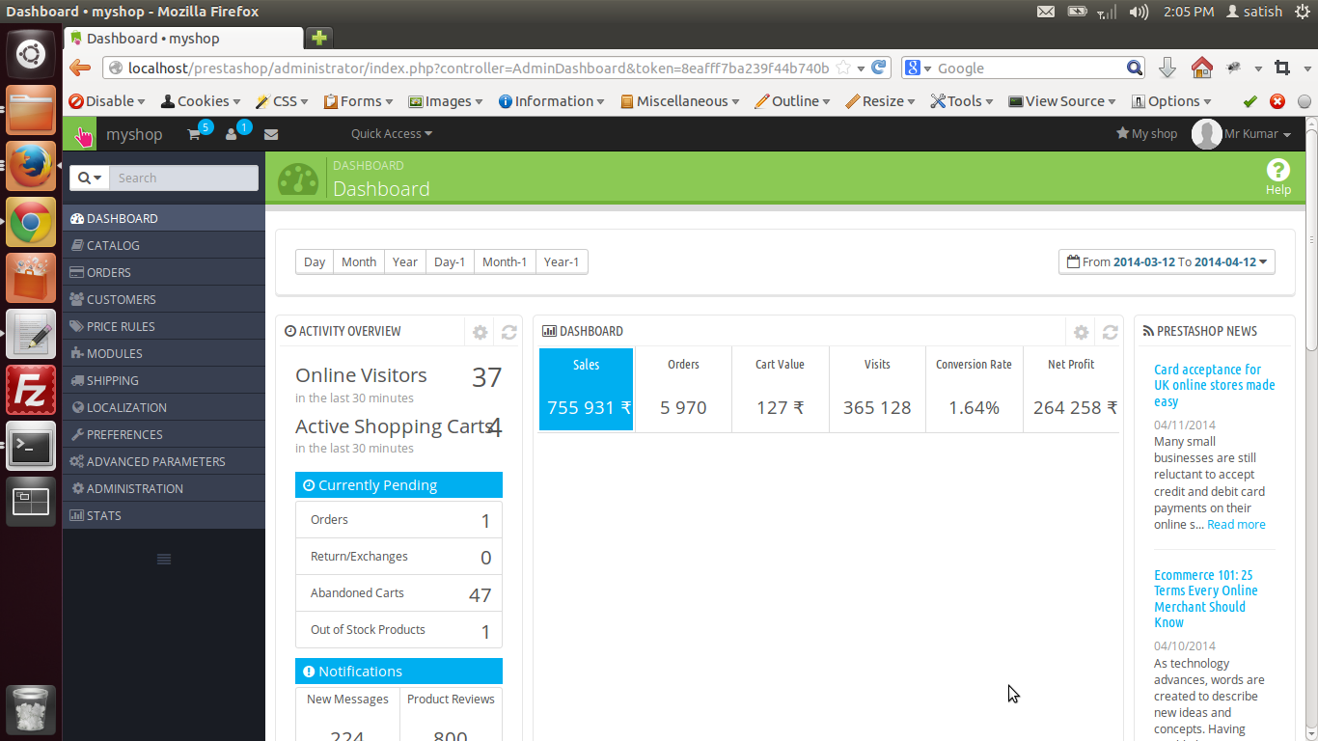Screen dimensions: 1318x741
Task: Open the Ubuntu Dash home
Action: click(31, 54)
